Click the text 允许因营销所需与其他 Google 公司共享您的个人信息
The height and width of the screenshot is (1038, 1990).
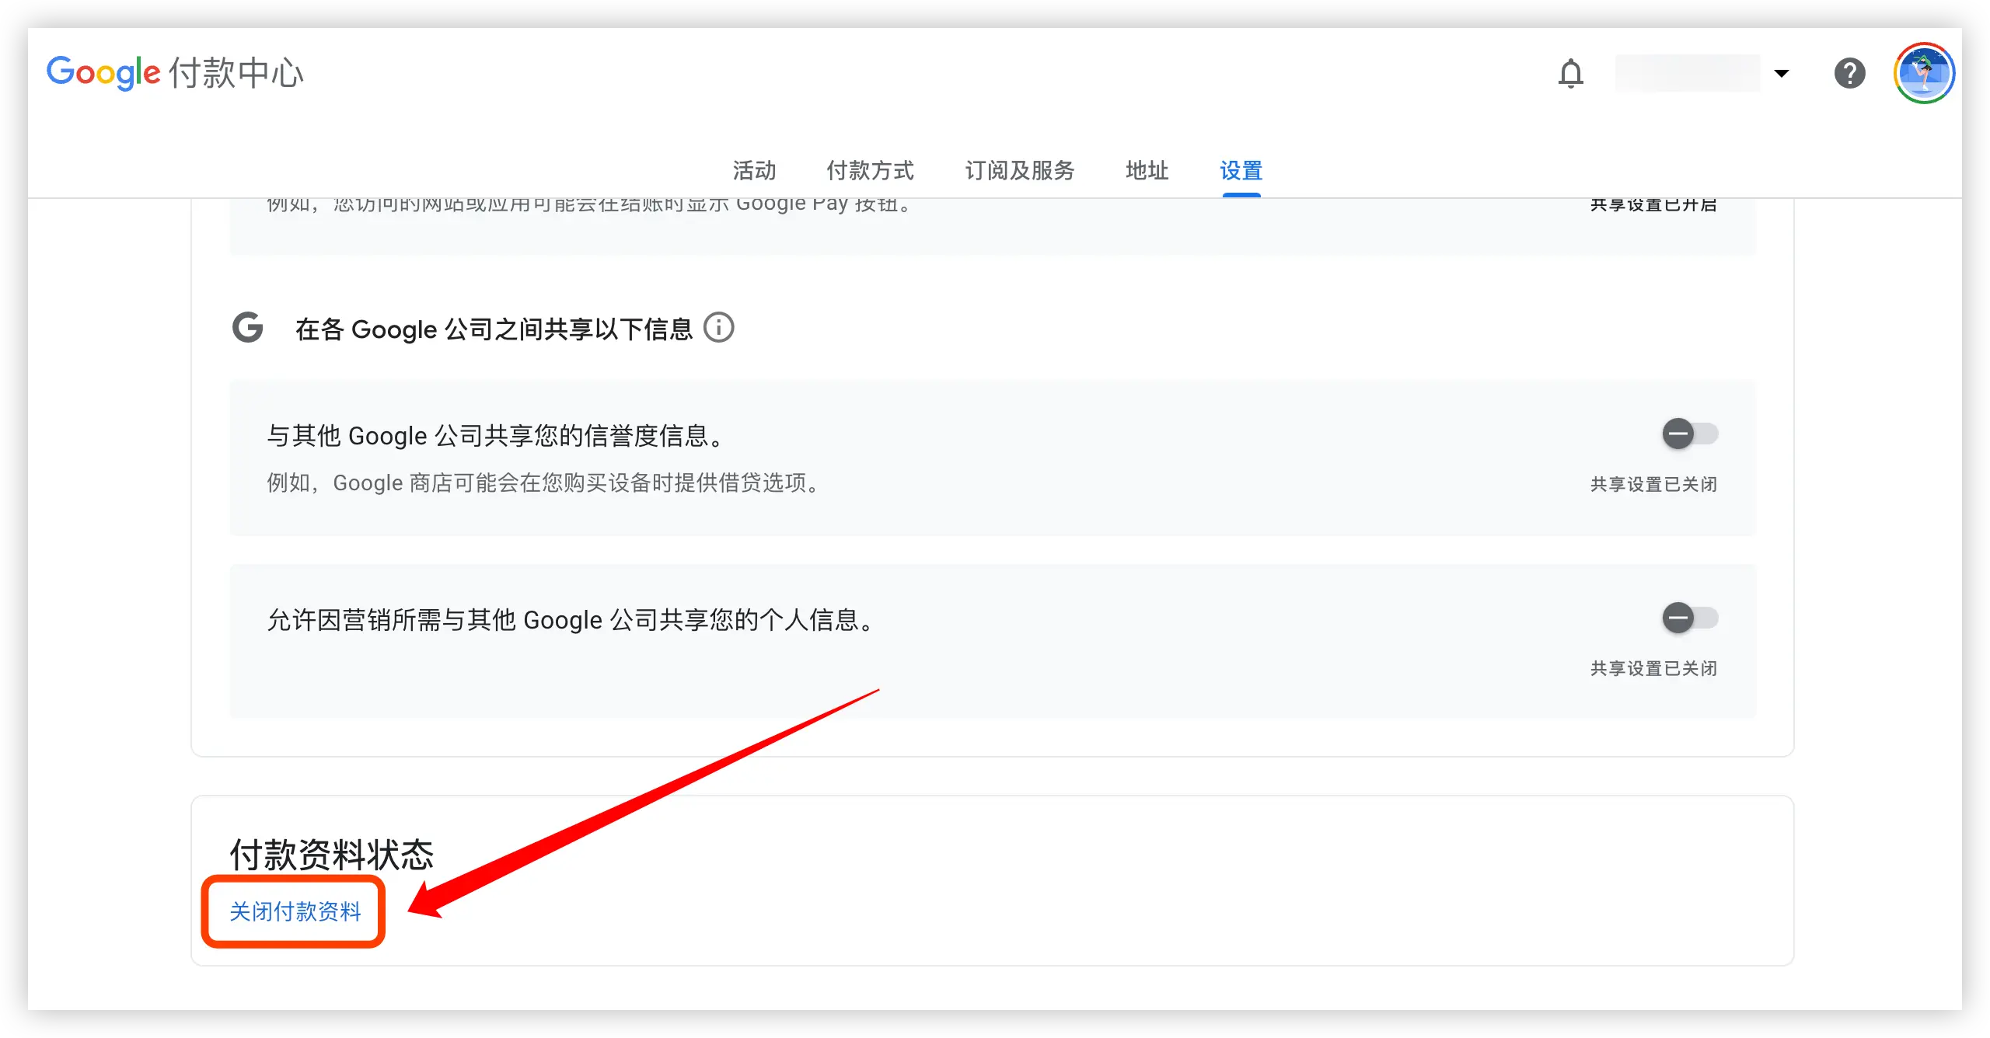(x=571, y=620)
